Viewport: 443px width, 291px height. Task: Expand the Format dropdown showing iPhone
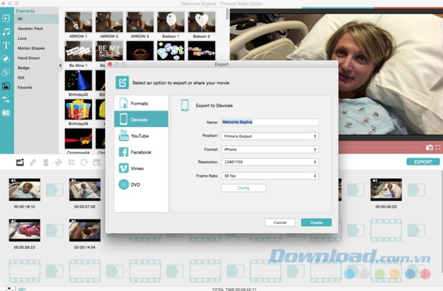pos(269,149)
